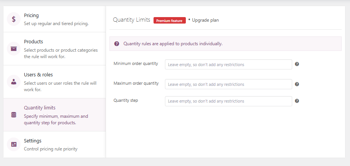This screenshot has height=166, width=350.
Task: Click the Users & roles person icon
Action: click(14, 82)
